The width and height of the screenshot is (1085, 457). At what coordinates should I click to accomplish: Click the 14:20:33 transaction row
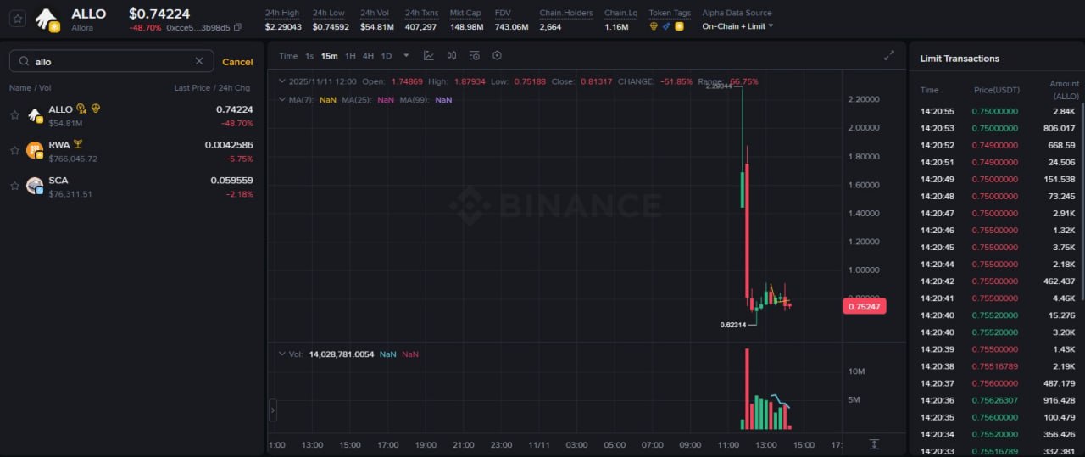tap(998, 451)
